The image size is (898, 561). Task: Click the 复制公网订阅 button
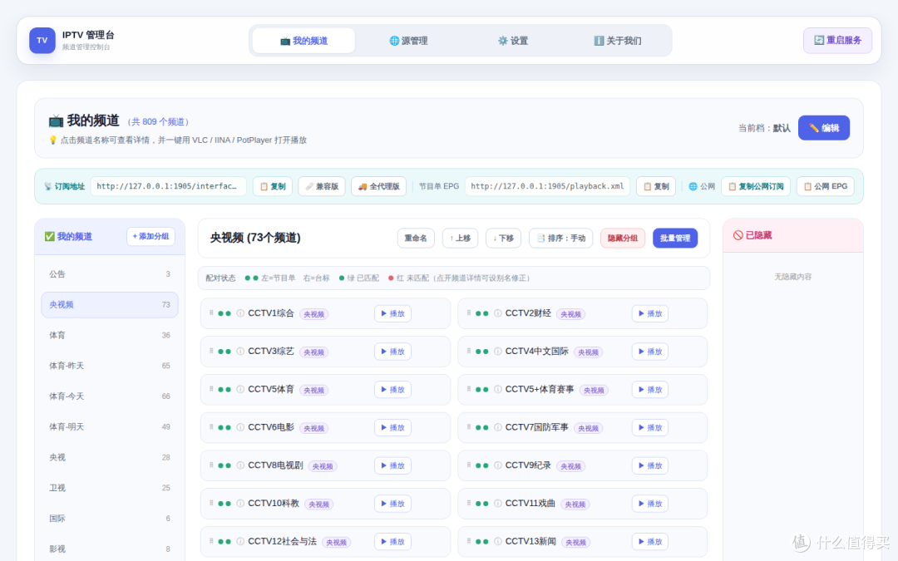755,187
